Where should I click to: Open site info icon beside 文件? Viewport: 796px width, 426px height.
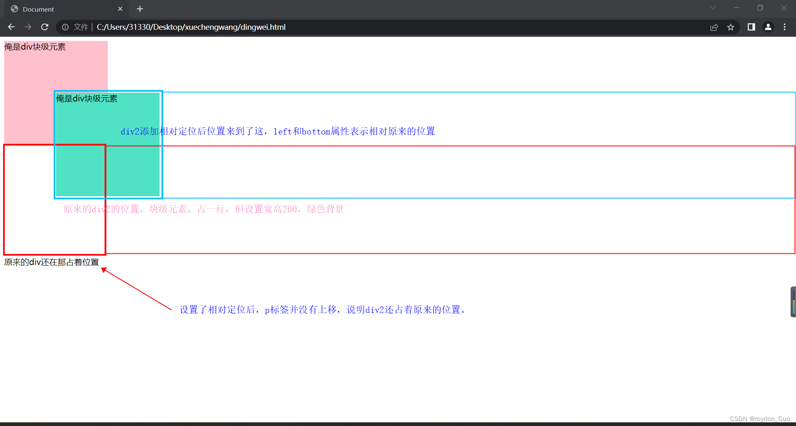click(x=65, y=27)
